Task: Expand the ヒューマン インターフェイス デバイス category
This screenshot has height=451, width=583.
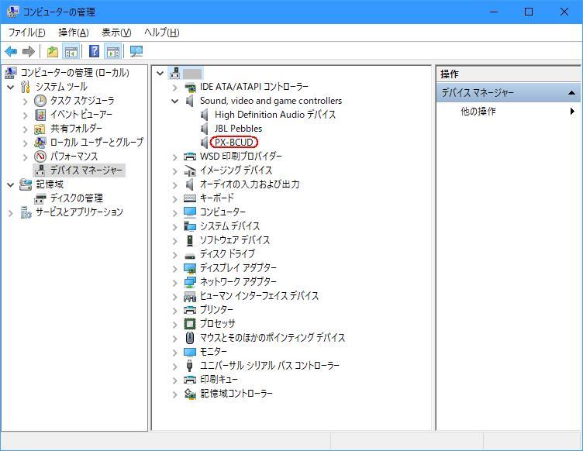Action: tap(174, 297)
